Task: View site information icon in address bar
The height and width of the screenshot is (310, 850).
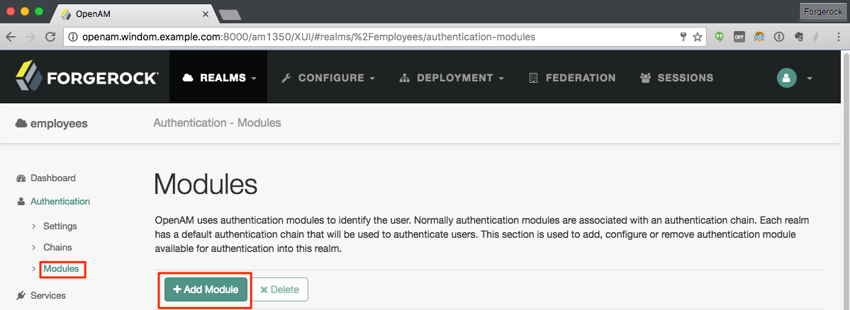Action: 73,37
